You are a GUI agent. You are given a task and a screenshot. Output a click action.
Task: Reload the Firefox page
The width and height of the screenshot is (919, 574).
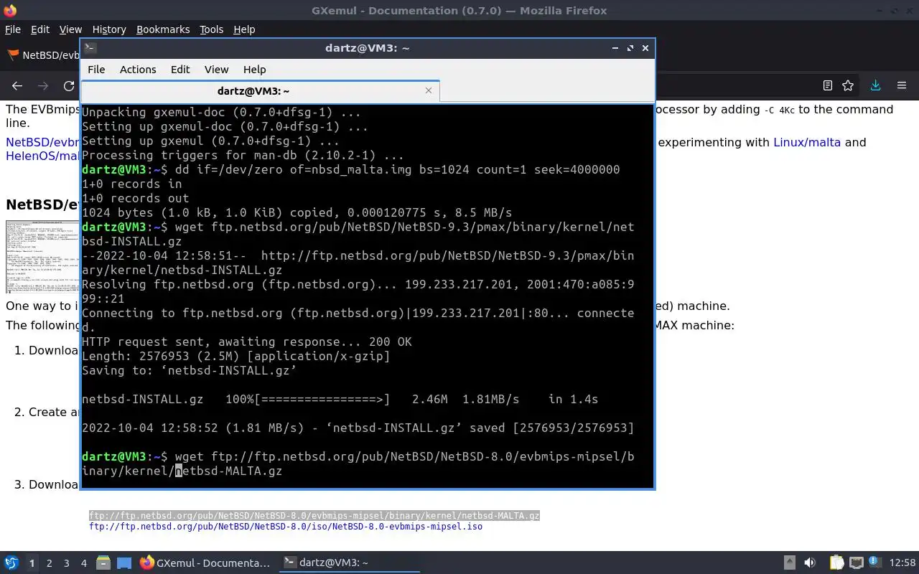69,85
